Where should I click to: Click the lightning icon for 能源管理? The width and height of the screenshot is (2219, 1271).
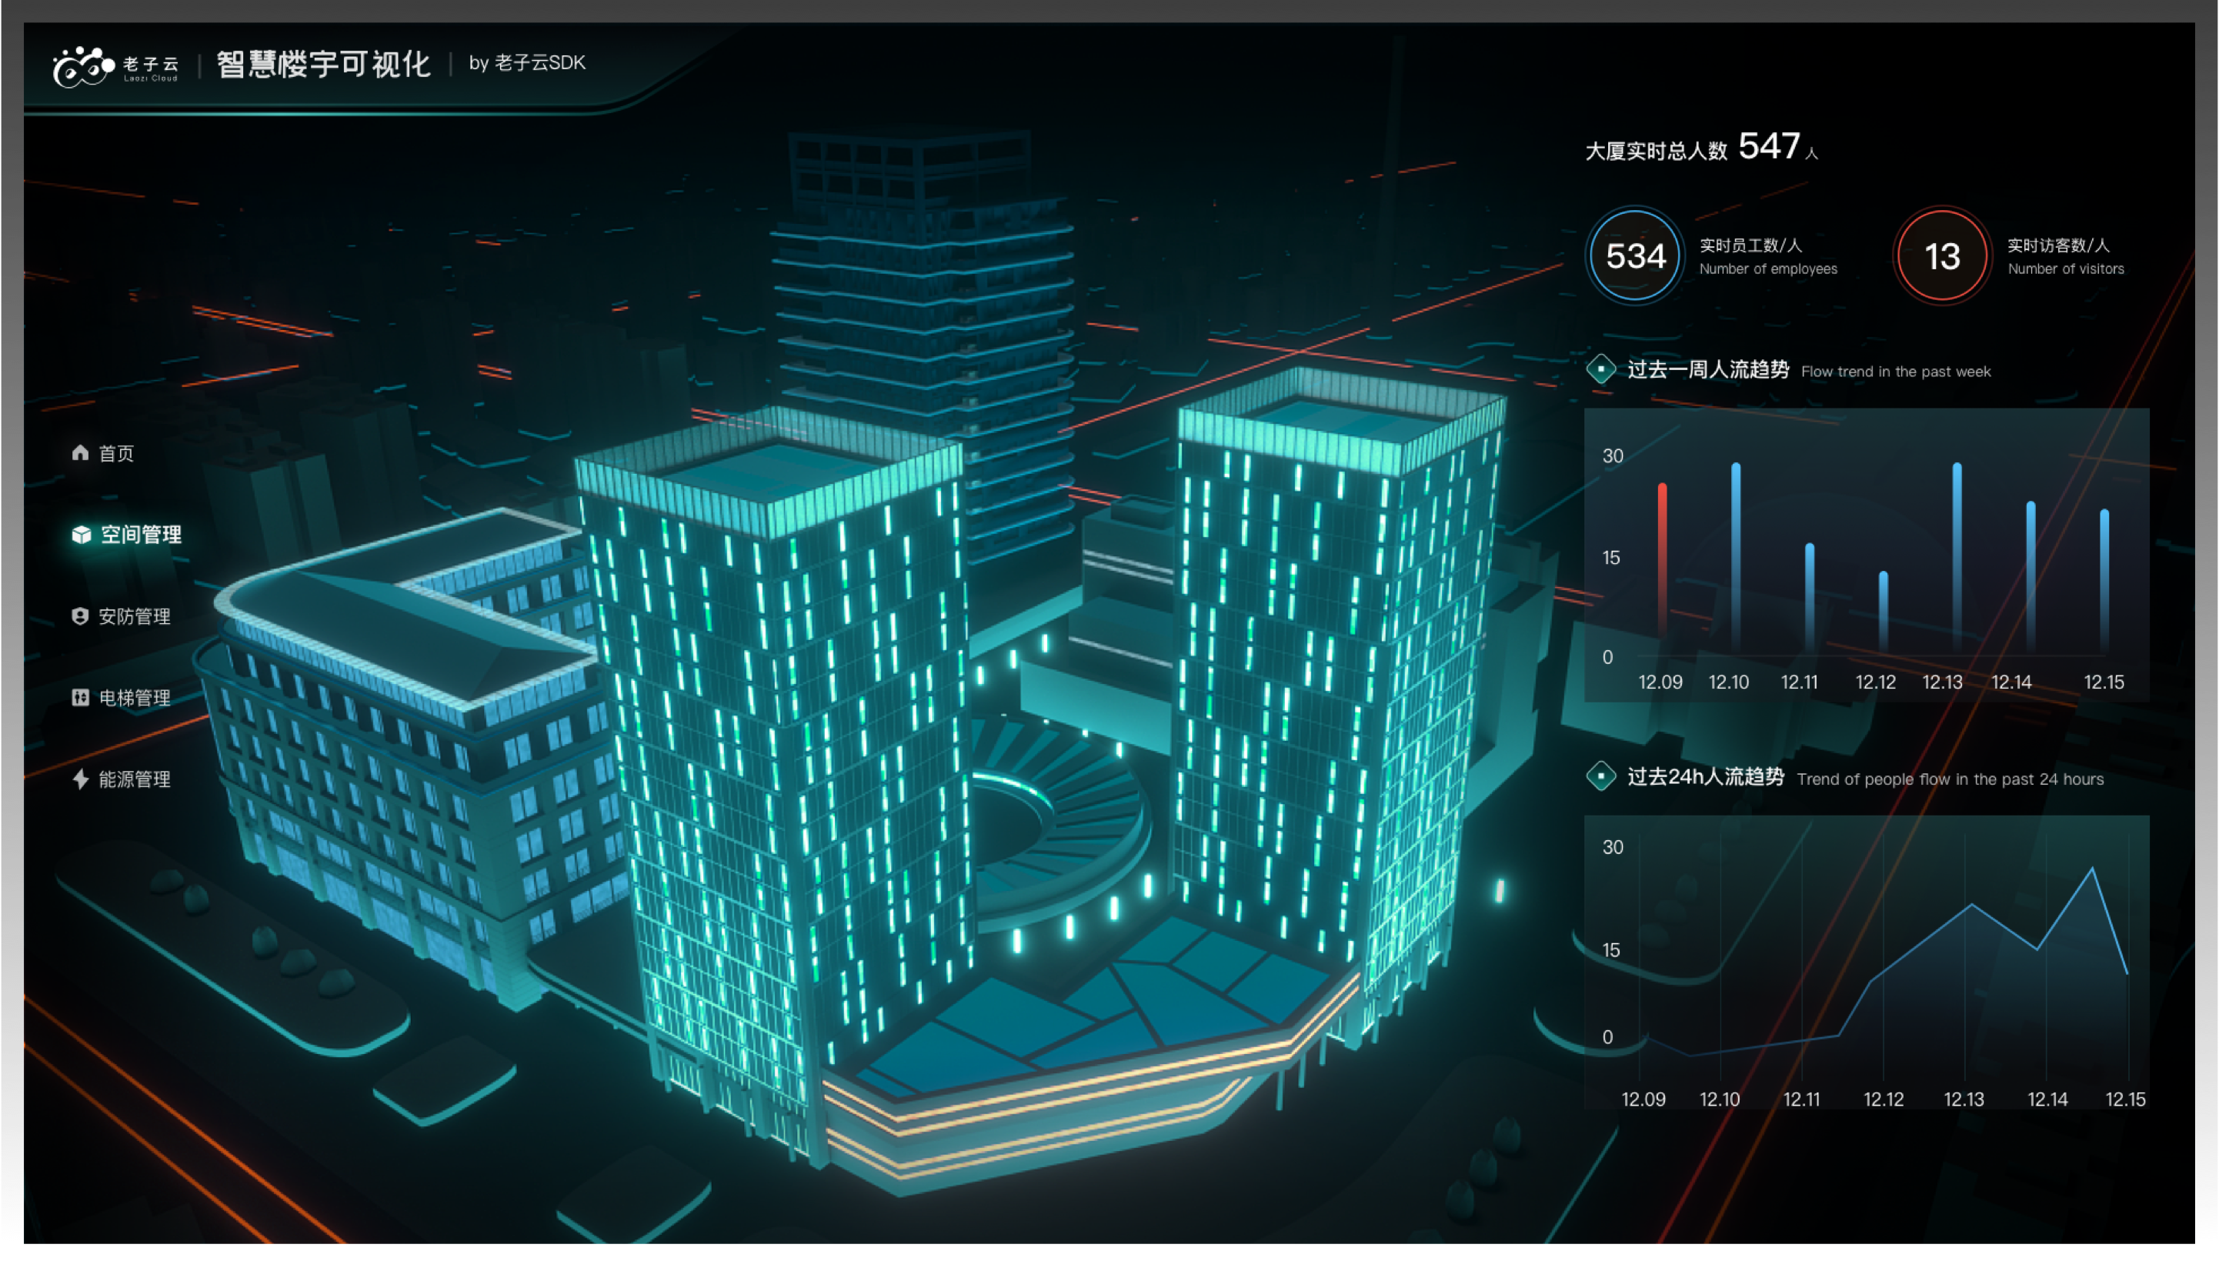coord(80,779)
